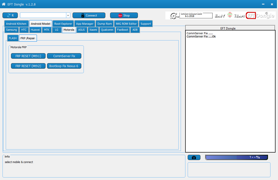This screenshot has height=180, width=278.
Task: Select the Android Model tab
Action: [x=41, y=24]
